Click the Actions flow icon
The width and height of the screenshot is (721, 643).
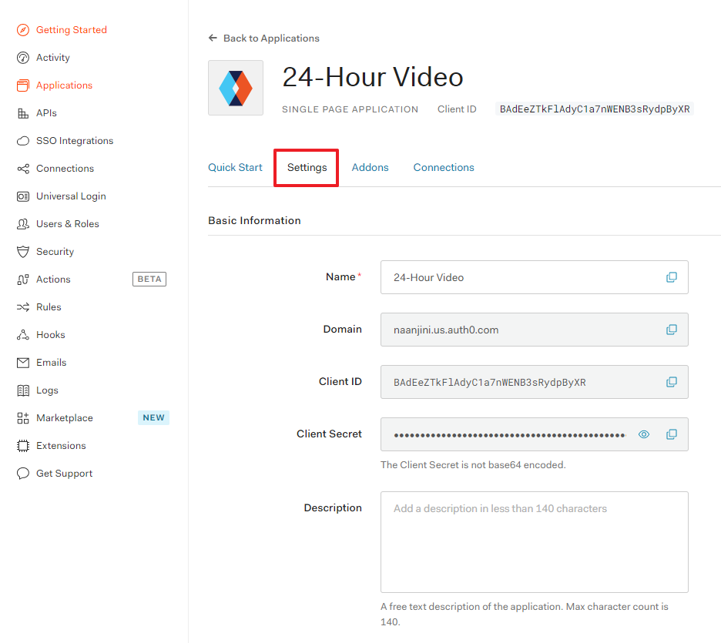pyautogui.click(x=23, y=280)
